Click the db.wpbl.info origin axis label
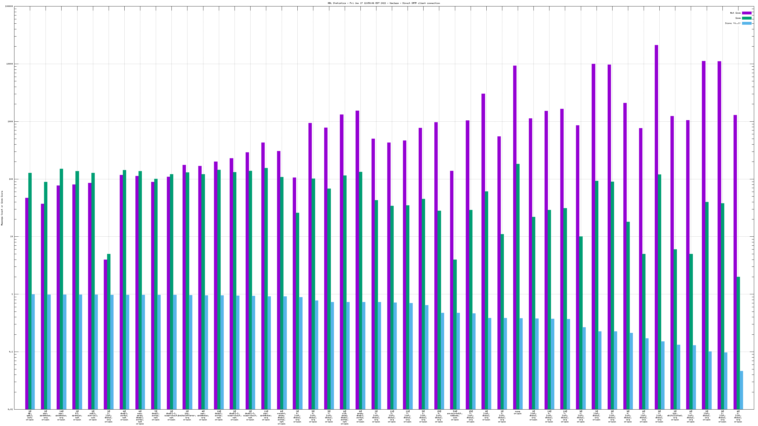 tap(30, 415)
